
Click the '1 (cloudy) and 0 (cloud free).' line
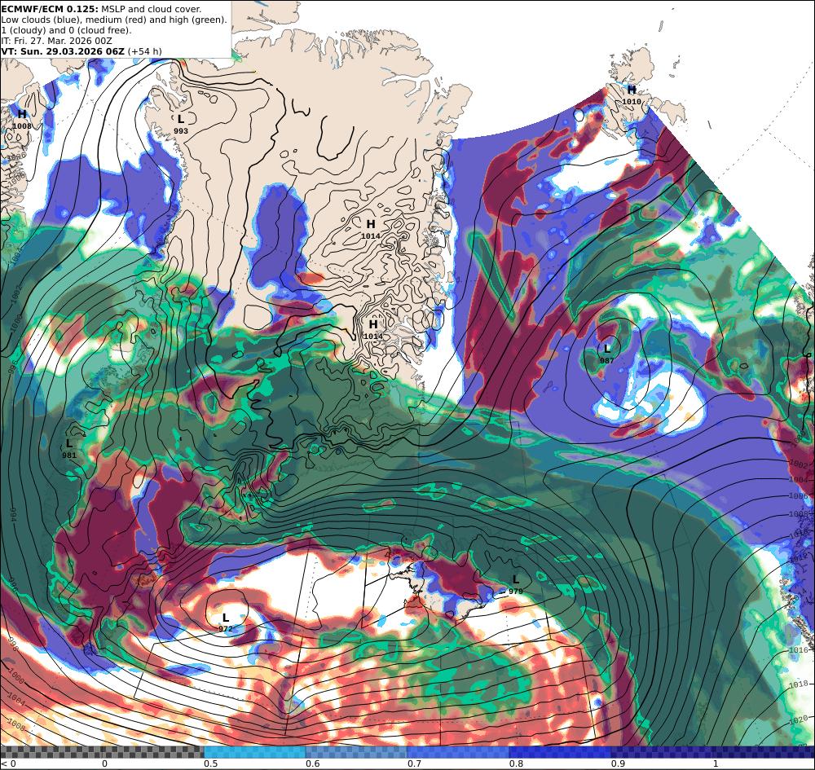coord(67,30)
